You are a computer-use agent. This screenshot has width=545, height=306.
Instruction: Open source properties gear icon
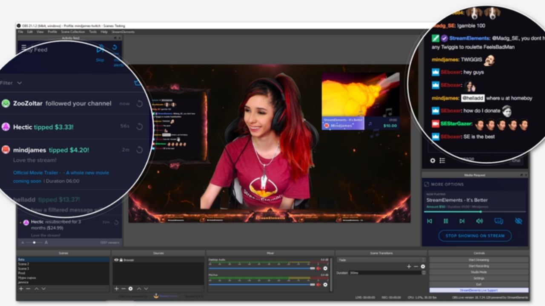coord(131,289)
